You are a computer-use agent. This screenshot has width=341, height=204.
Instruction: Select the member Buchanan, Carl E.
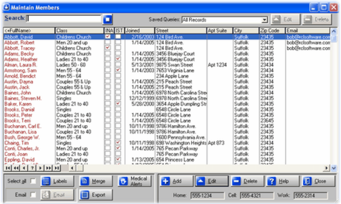tap(23, 126)
